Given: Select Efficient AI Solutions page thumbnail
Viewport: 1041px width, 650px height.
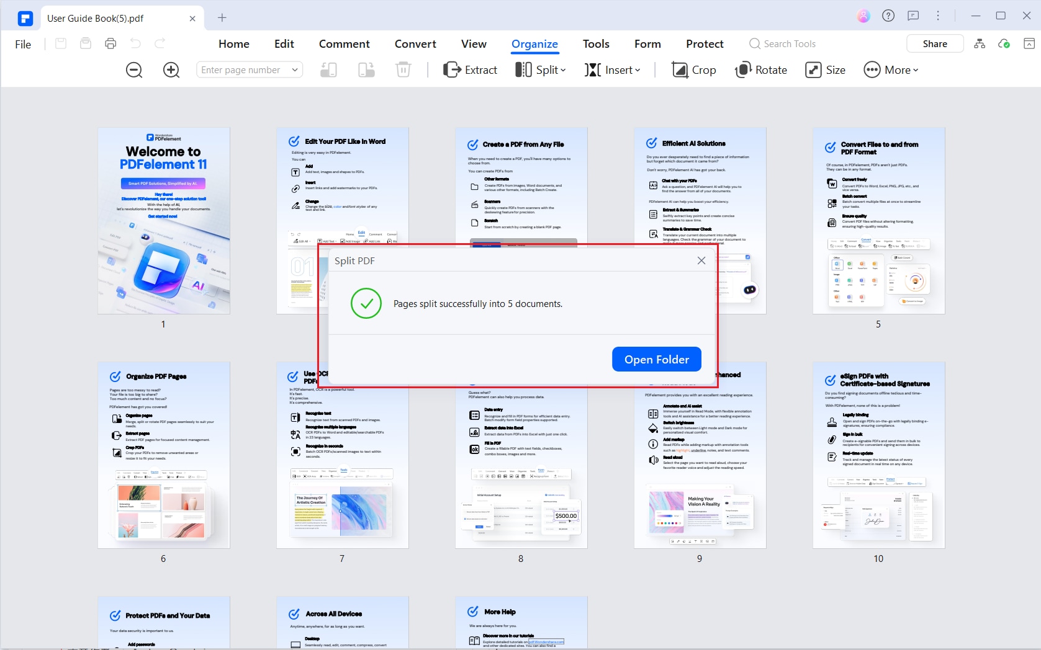Looking at the screenshot, I should [700, 186].
